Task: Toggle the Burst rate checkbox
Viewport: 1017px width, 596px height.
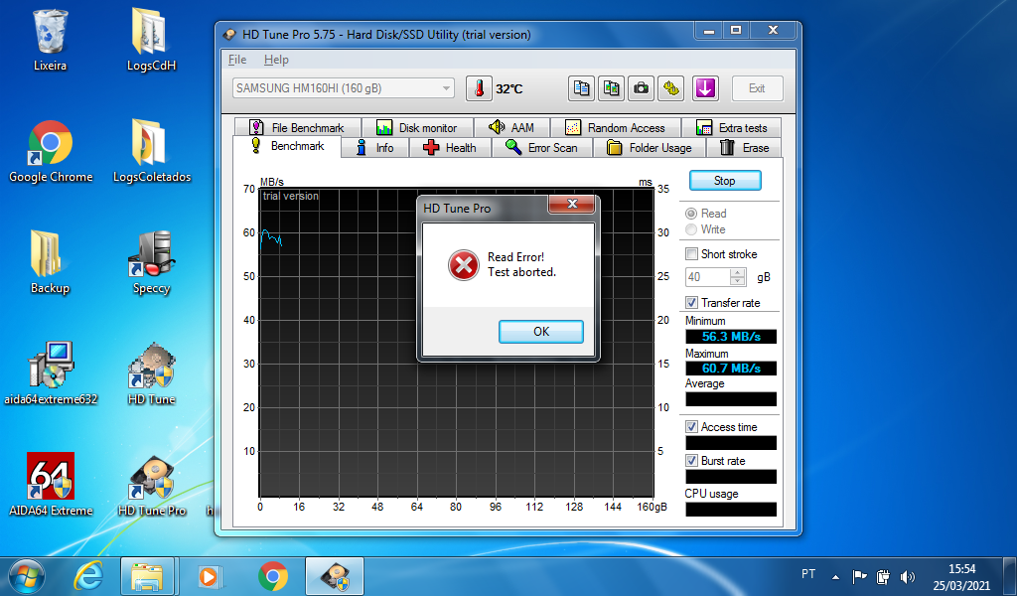Action: pos(692,461)
